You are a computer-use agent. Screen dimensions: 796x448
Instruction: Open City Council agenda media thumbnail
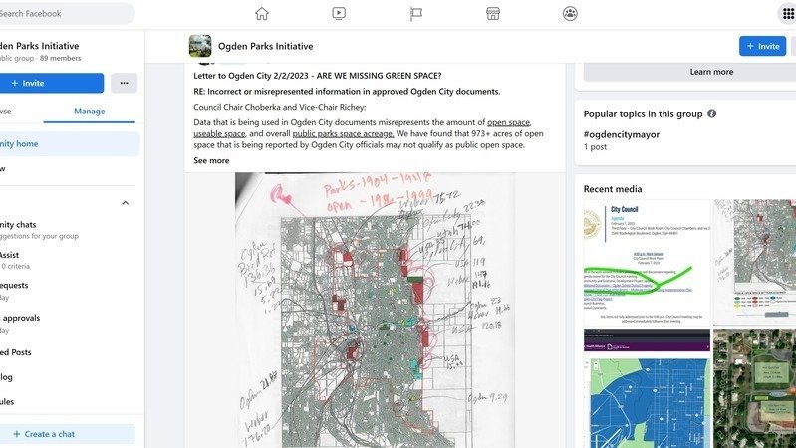click(x=647, y=262)
